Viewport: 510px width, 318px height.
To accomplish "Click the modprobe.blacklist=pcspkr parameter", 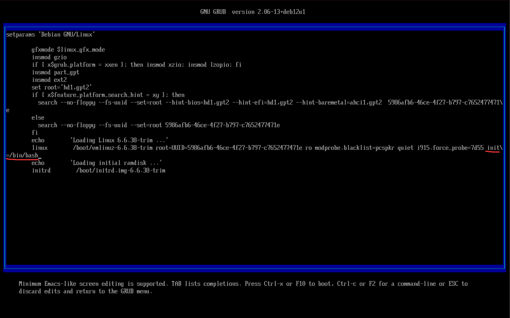I will [x=355, y=148].
